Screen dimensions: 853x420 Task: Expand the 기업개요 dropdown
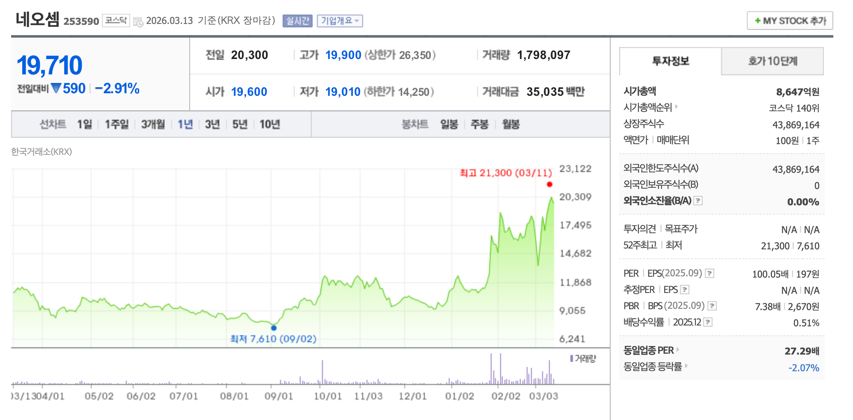[x=340, y=21]
